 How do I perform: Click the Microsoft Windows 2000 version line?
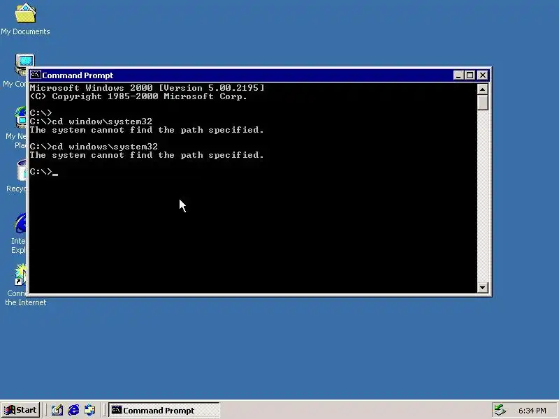(147, 88)
